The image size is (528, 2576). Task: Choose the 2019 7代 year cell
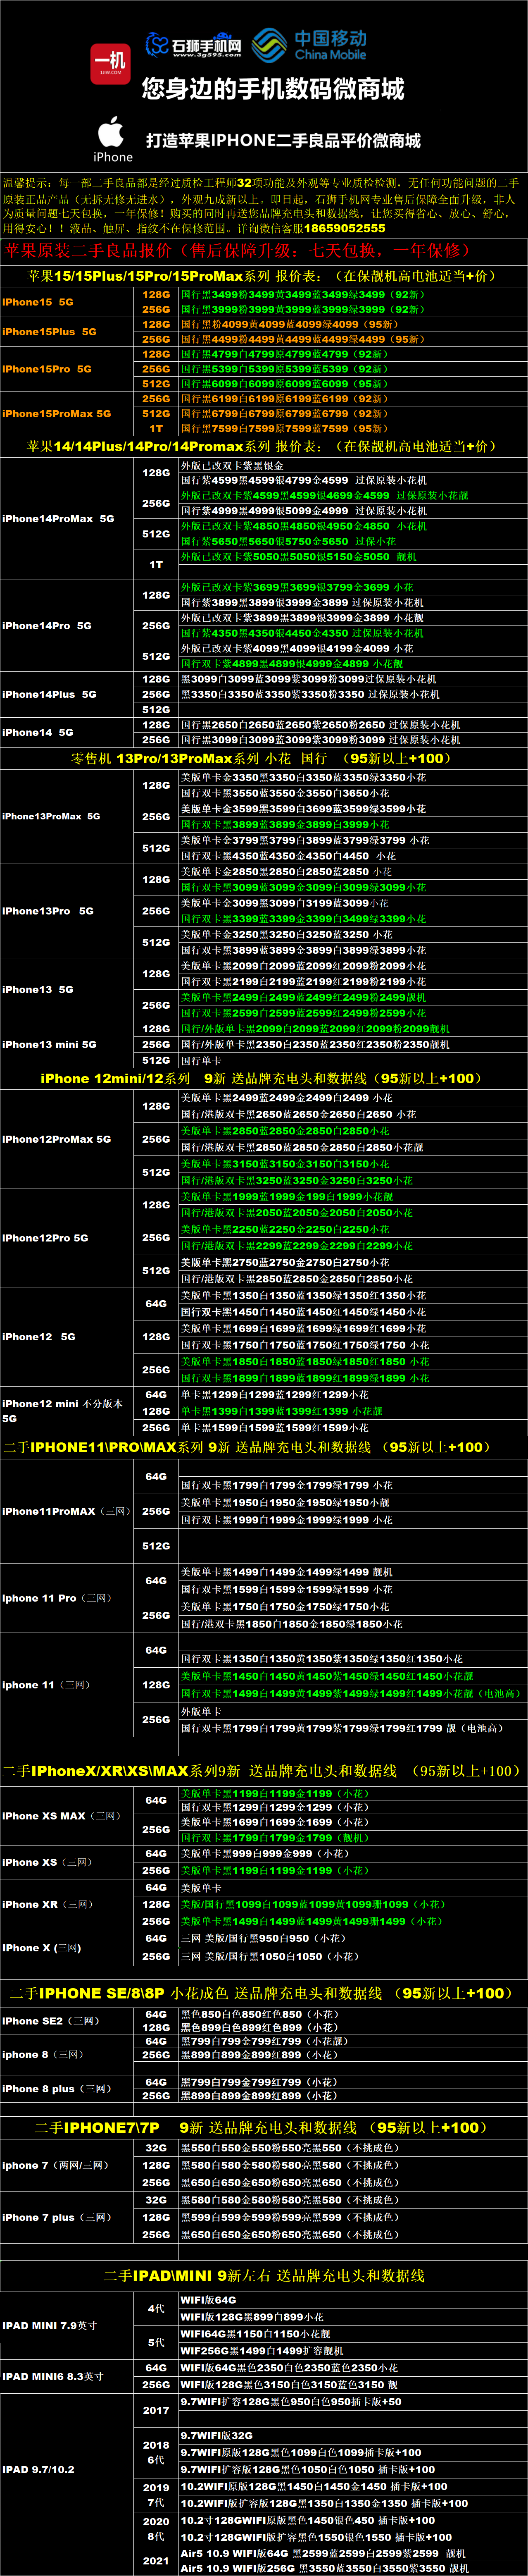pyautogui.click(x=156, y=2495)
